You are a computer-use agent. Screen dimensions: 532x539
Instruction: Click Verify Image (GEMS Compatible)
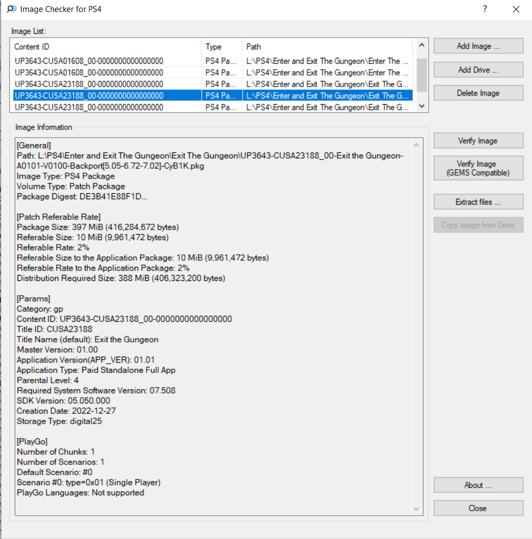478,168
